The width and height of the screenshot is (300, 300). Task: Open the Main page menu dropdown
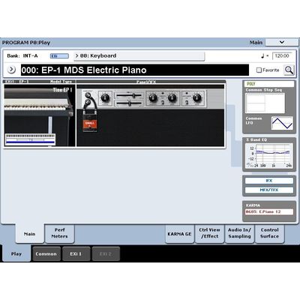282,43
